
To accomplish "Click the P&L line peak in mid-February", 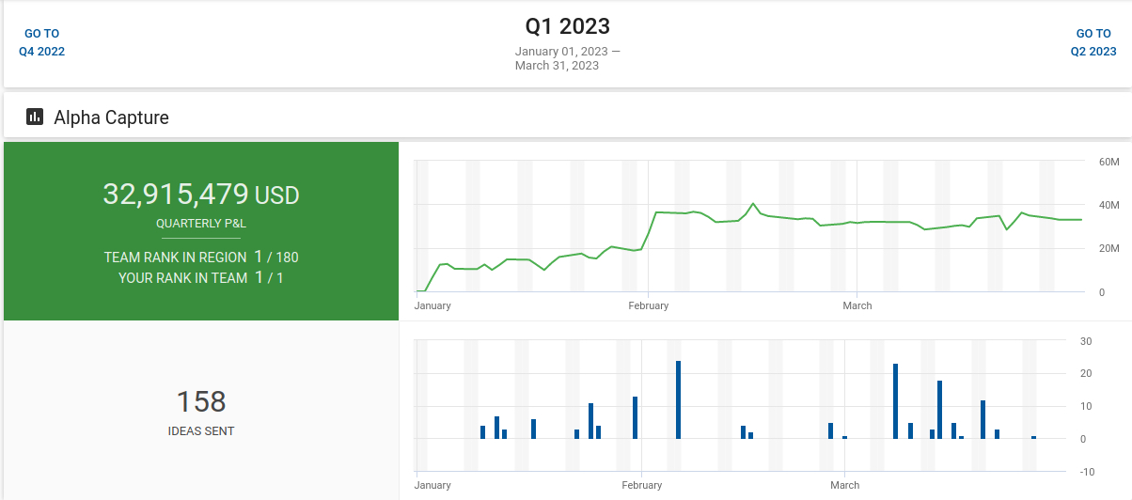I will [753, 203].
